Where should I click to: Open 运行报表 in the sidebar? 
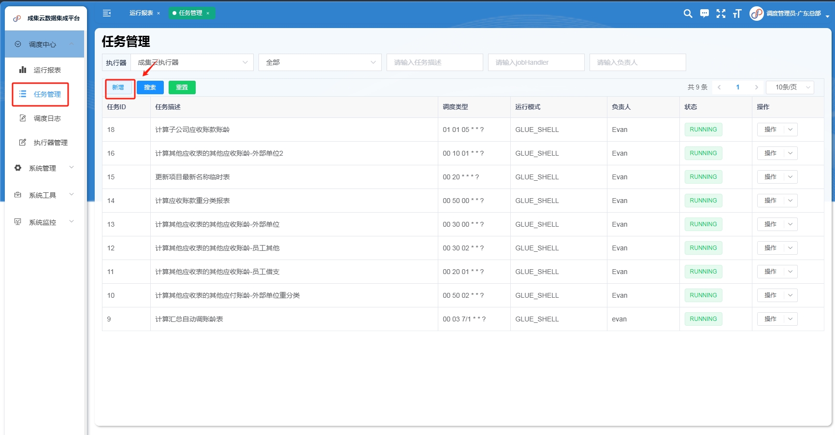tap(47, 70)
